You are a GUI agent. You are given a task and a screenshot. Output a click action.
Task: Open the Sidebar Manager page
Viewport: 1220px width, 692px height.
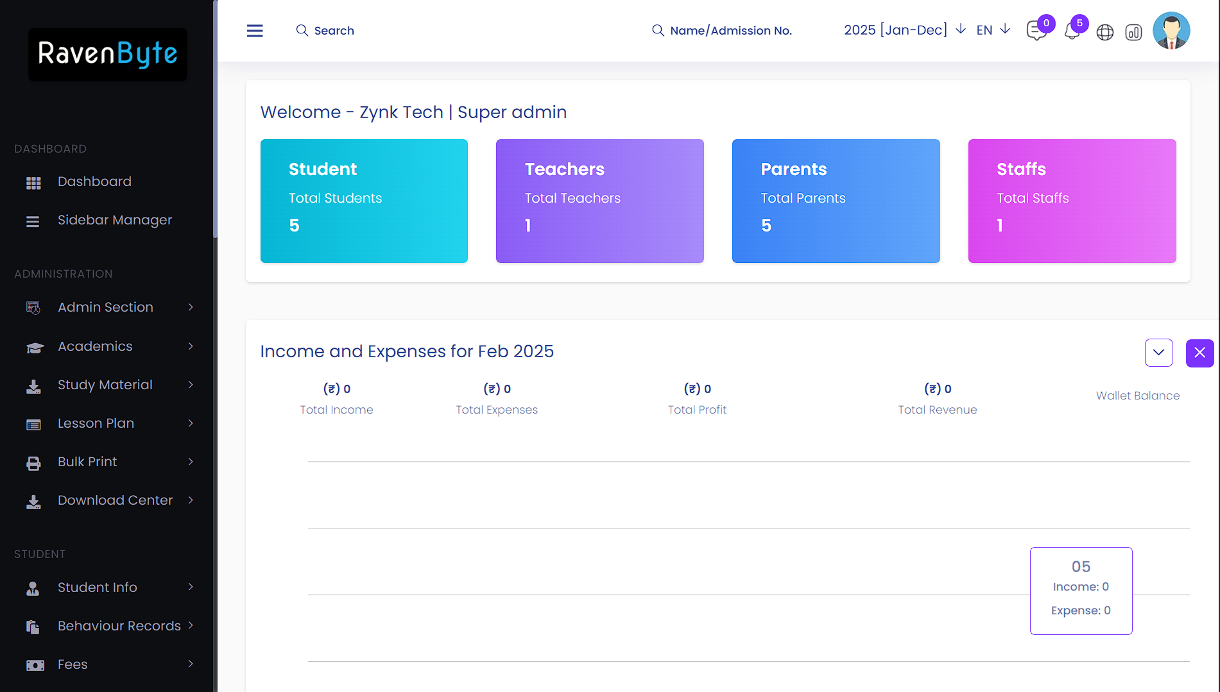(115, 220)
